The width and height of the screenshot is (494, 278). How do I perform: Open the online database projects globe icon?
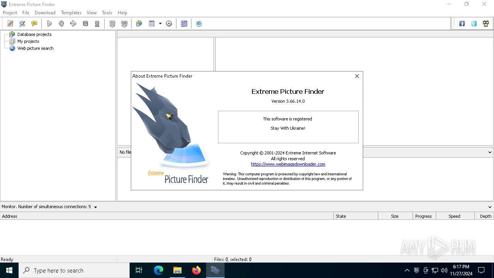139,24
